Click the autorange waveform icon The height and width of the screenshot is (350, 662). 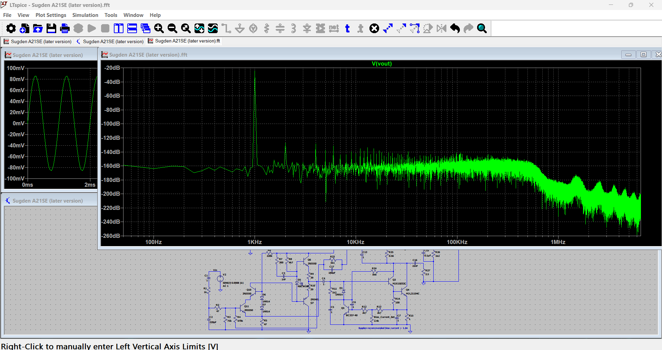click(x=199, y=28)
